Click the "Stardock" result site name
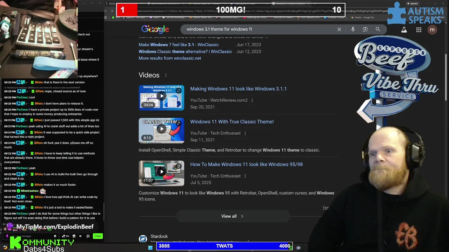Viewport: 449px width, 252px height. pos(159,237)
